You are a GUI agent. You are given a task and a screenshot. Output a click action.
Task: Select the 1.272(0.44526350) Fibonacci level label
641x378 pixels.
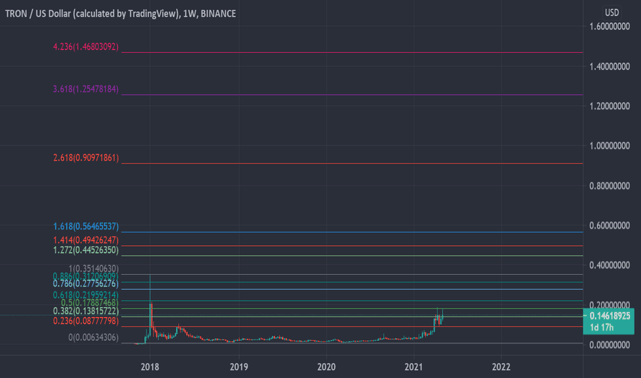pyautogui.click(x=86, y=249)
